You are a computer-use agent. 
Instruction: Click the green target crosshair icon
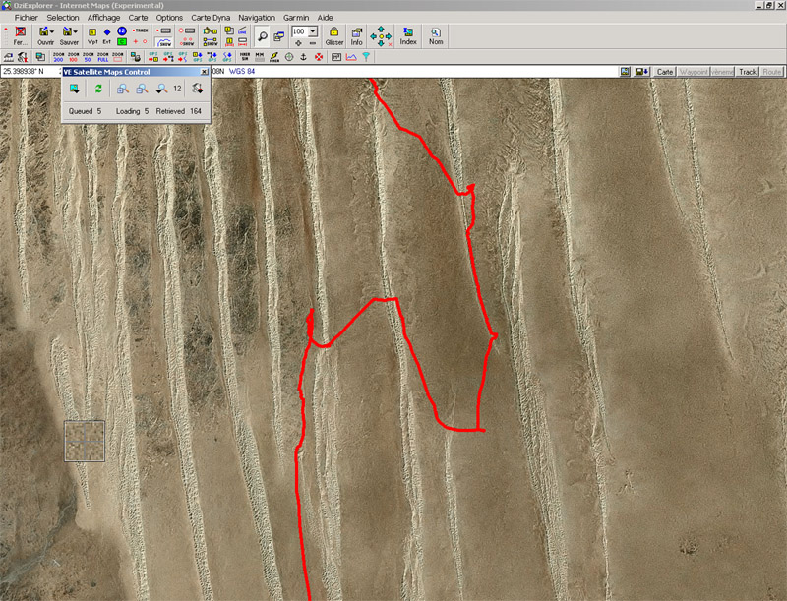[x=289, y=57]
